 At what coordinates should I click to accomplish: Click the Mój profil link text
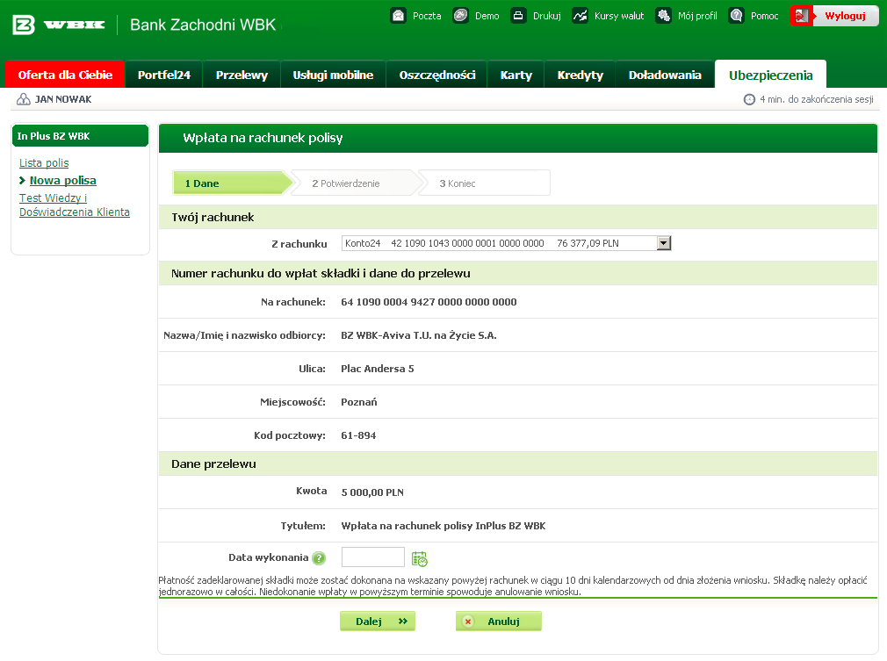697,16
